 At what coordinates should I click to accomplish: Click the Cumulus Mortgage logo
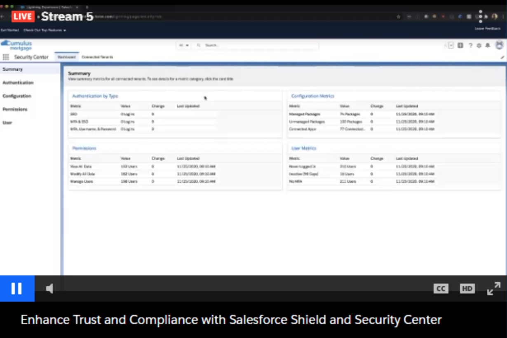coord(16,45)
